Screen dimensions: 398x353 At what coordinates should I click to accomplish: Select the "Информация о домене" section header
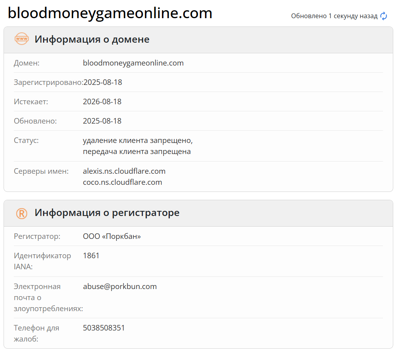click(92, 39)
